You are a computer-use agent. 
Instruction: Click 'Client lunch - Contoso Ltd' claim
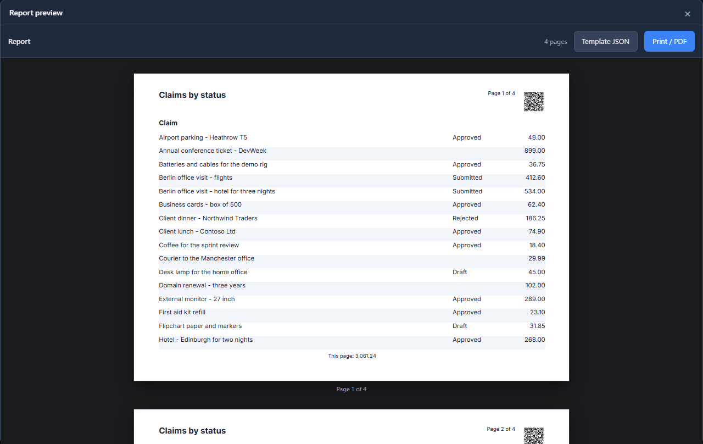(197, 231)
